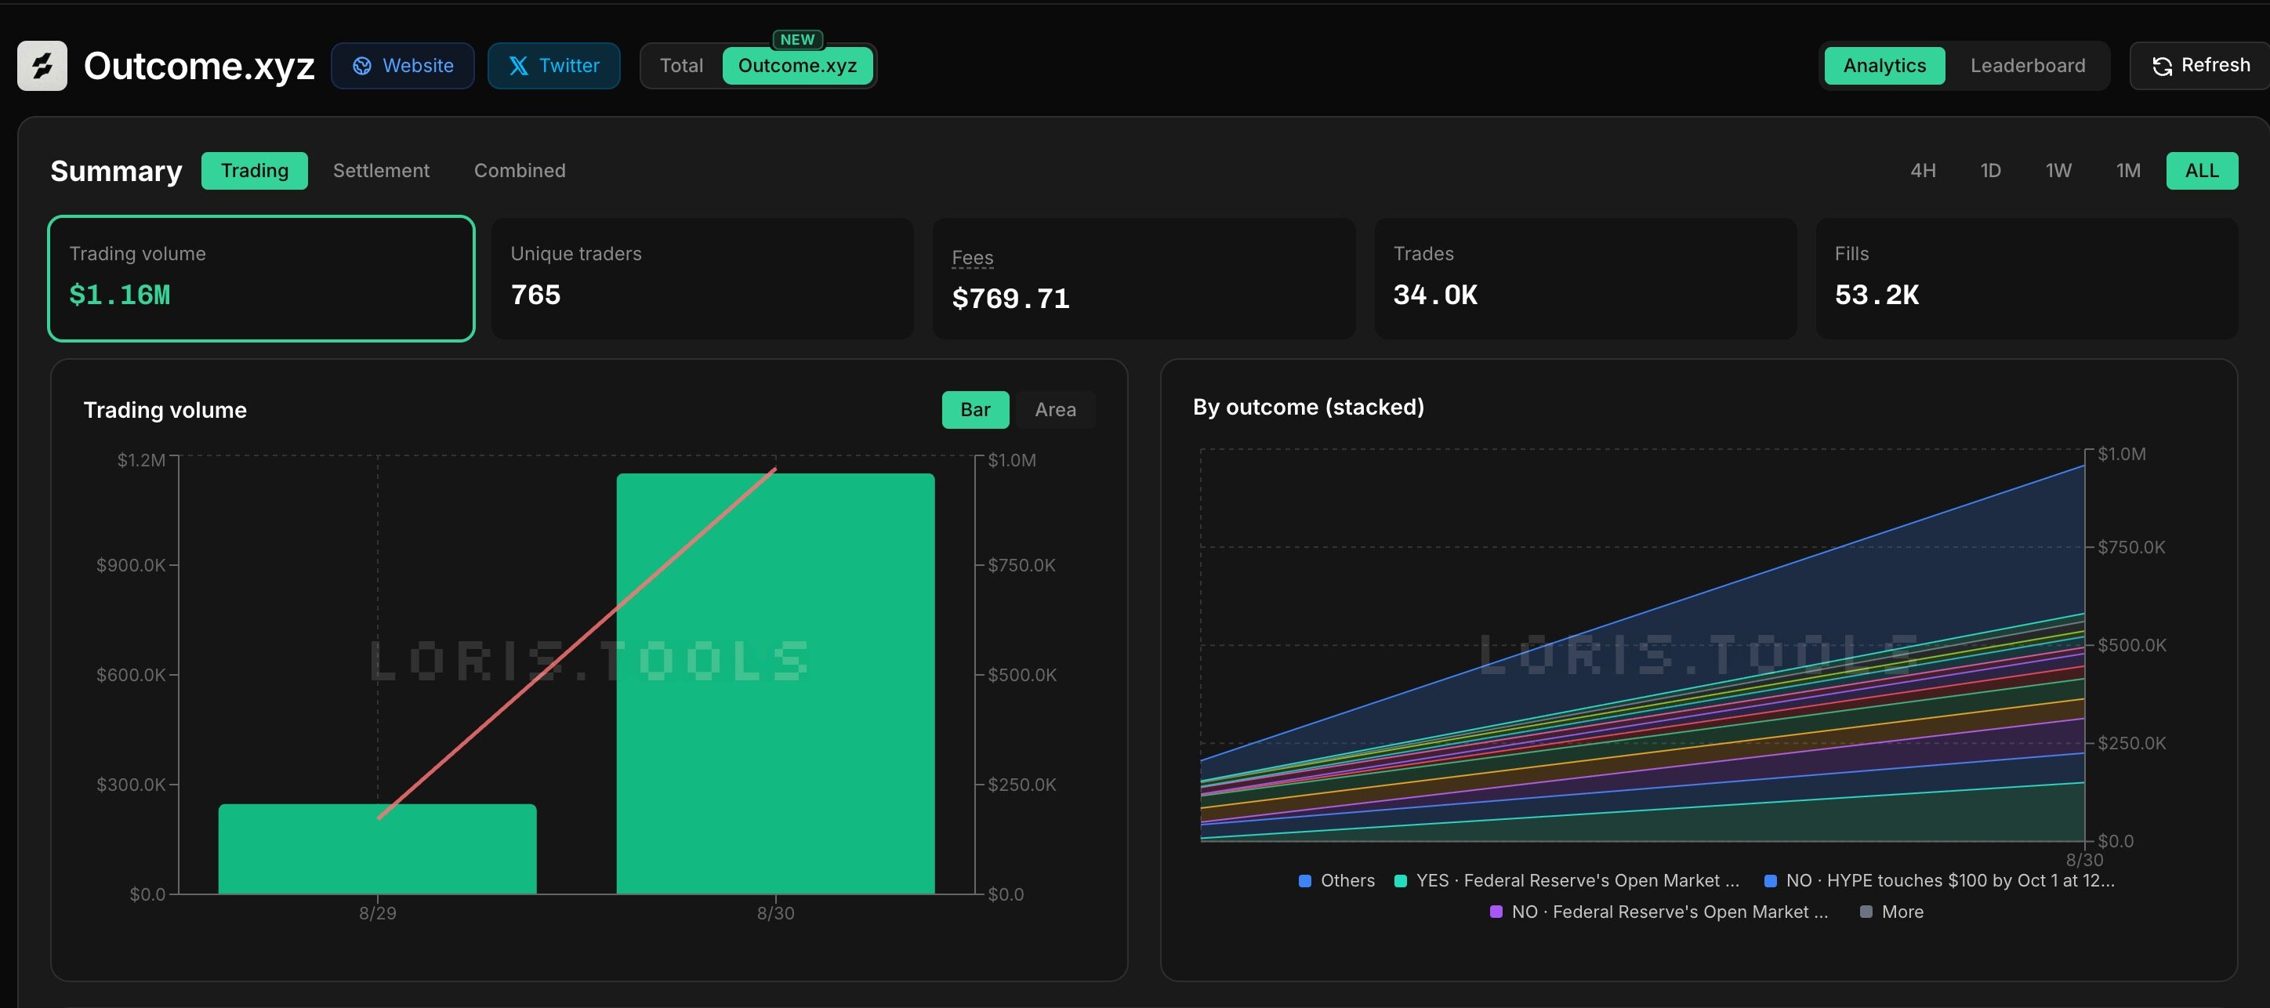Select the 1W time range
The image size is (2270, 1008).
2058,171
